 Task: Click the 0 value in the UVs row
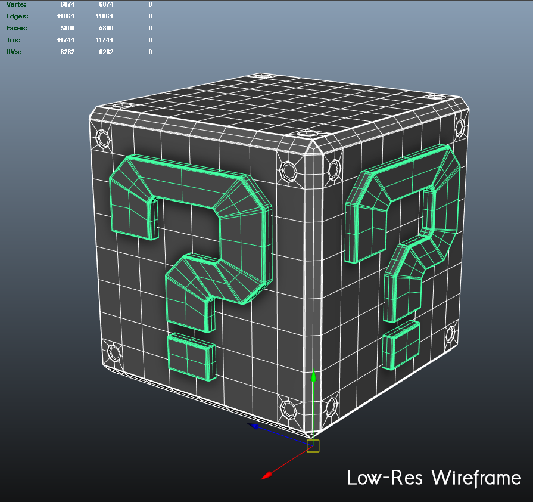point(150,52)
